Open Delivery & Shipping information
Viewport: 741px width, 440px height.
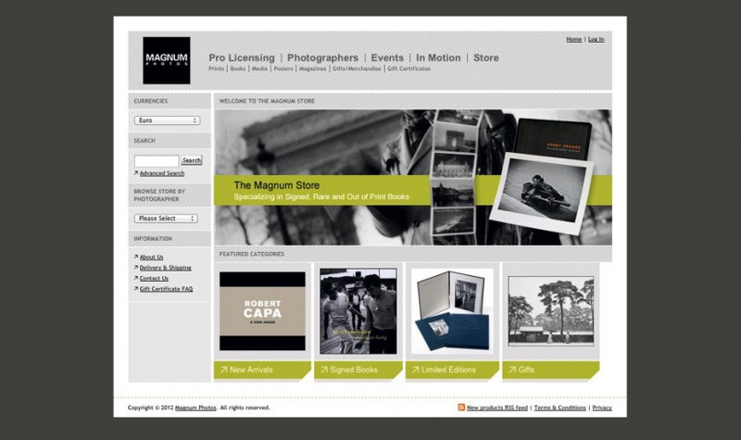[x=165, y=268]
